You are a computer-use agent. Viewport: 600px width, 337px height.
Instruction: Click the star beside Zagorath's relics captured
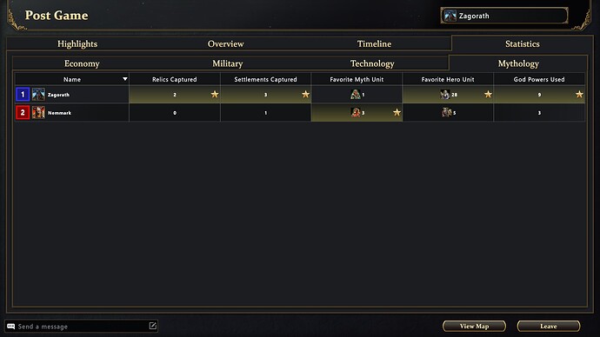pyautogui.click(x=215, y=94)
